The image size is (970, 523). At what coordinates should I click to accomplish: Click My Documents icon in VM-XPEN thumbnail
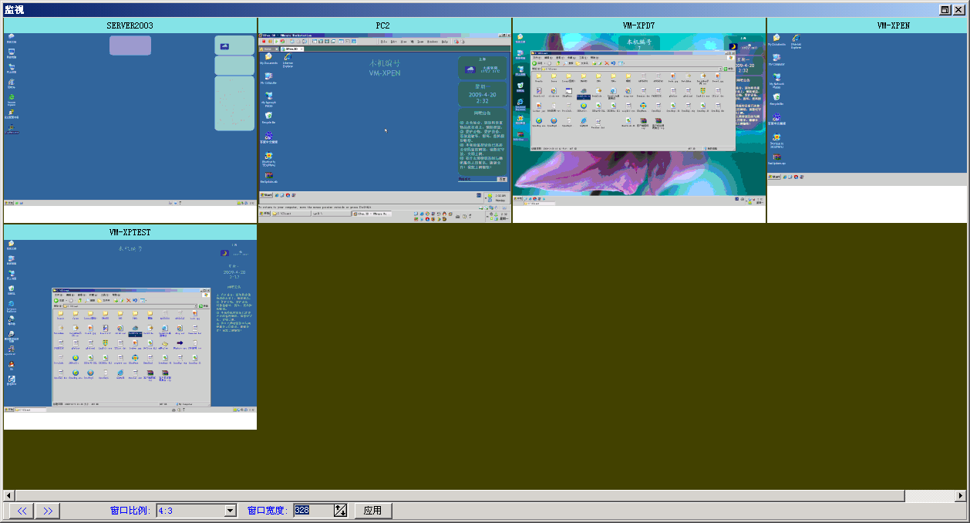pos(776,39)
